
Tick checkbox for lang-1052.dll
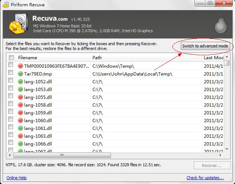tap(10, 80)
